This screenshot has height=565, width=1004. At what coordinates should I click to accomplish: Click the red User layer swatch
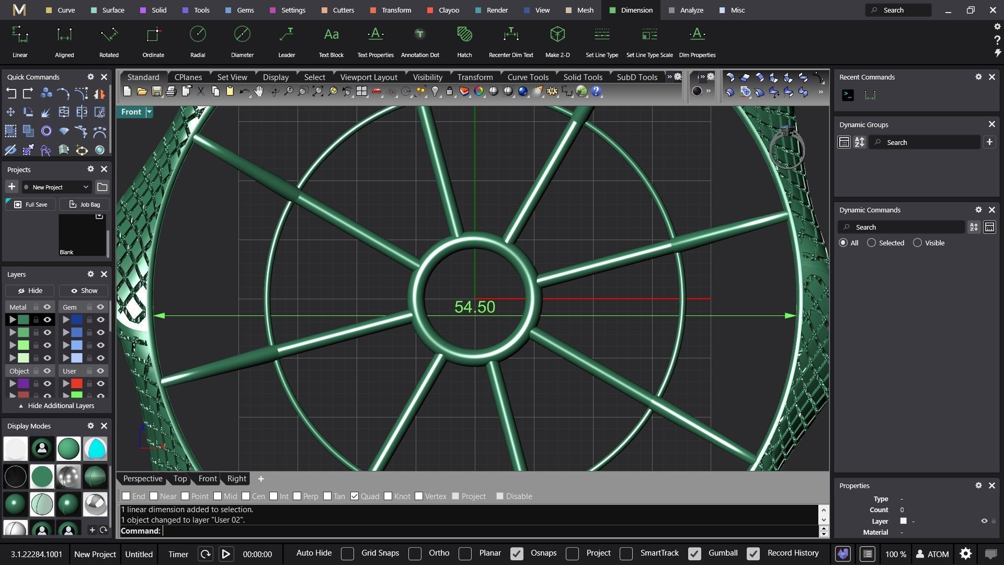pyautogui.click(x=77, y=383)
